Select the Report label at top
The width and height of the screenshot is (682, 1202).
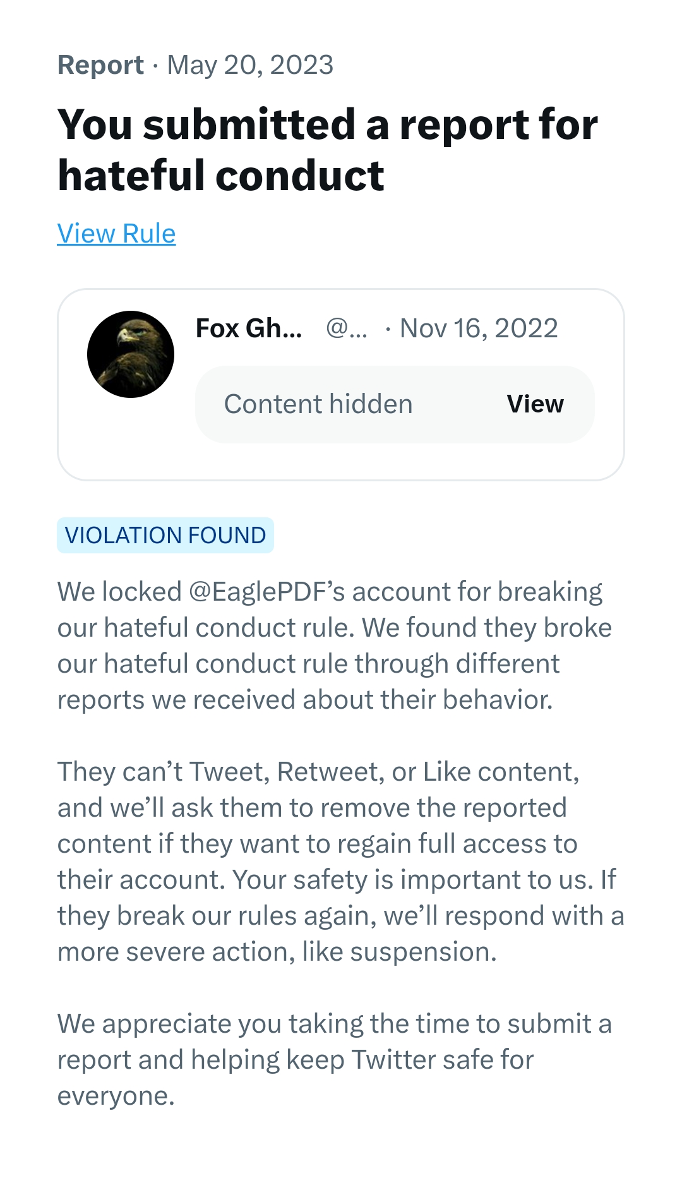(100, 65)
